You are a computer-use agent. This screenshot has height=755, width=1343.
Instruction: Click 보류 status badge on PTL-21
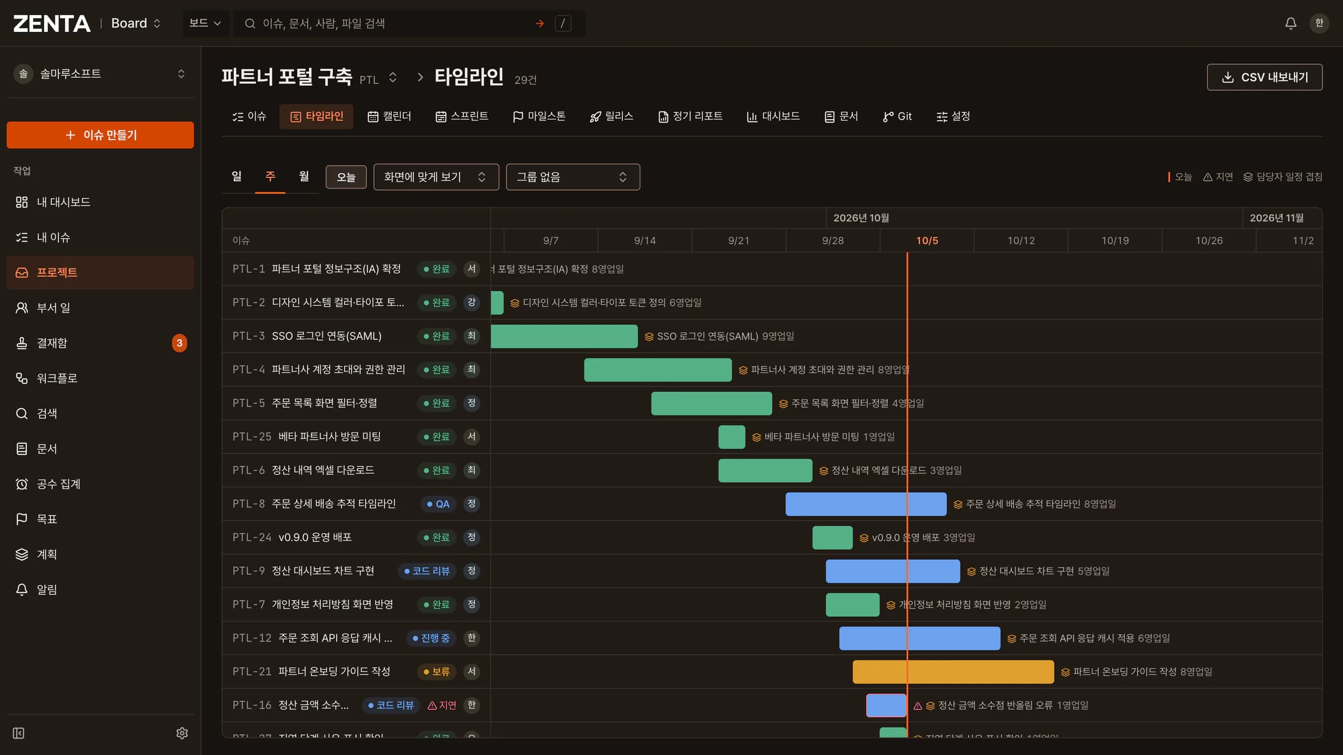point(436,672)
